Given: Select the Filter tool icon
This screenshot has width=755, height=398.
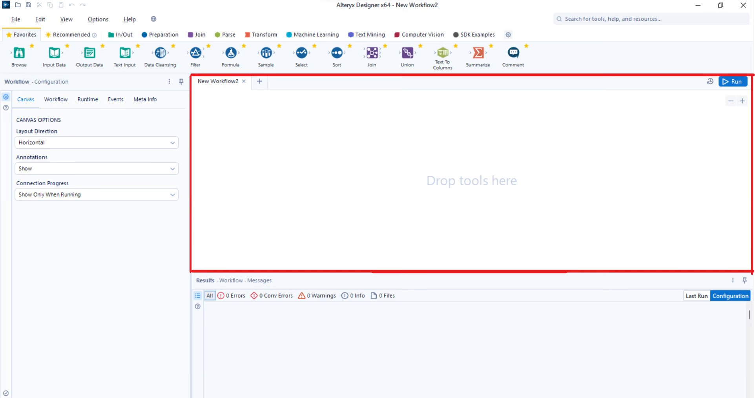Looking at the screenshot, I should tap(195, 53).
